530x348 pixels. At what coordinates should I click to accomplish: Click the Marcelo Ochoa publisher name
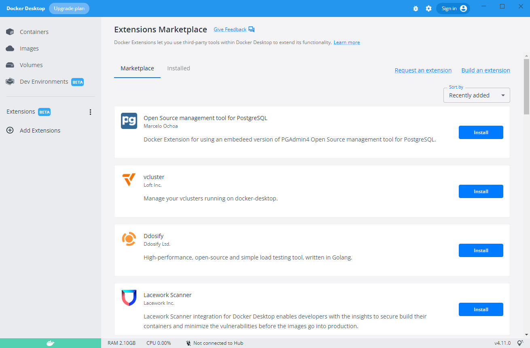(161, 126)
